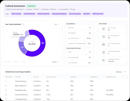The height and width of the screenshot is (101, 130).
Task: Click the 'Cultural Nuances' card name row
Action: click(21, 95)
